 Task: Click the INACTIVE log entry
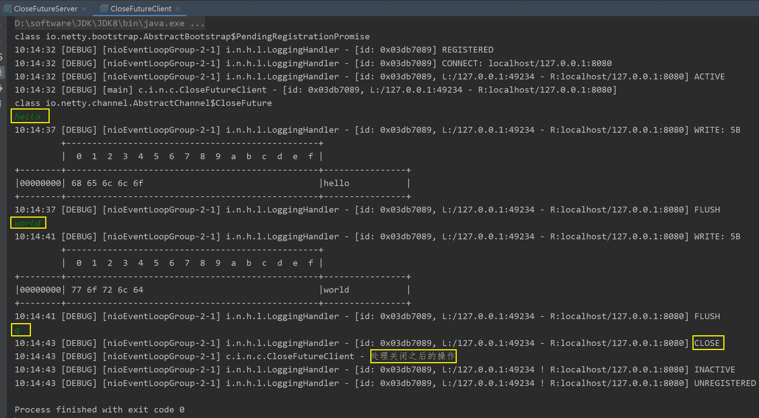(x=375, y=369)
